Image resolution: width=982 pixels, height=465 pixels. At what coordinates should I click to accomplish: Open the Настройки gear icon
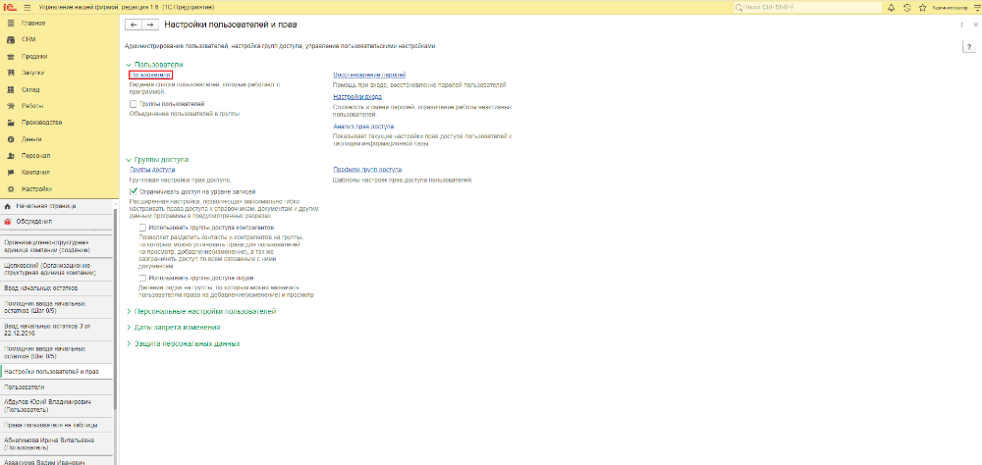pos(10,189)
